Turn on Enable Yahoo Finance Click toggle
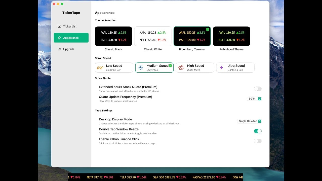The height and width of the screenshot is (181, 322). 258,141
